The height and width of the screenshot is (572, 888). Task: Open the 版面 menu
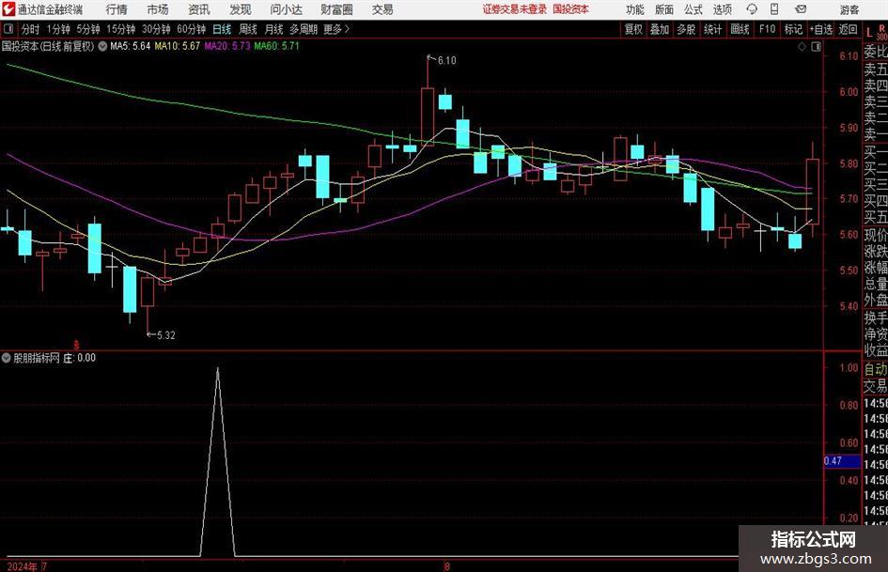coord(664,9)
